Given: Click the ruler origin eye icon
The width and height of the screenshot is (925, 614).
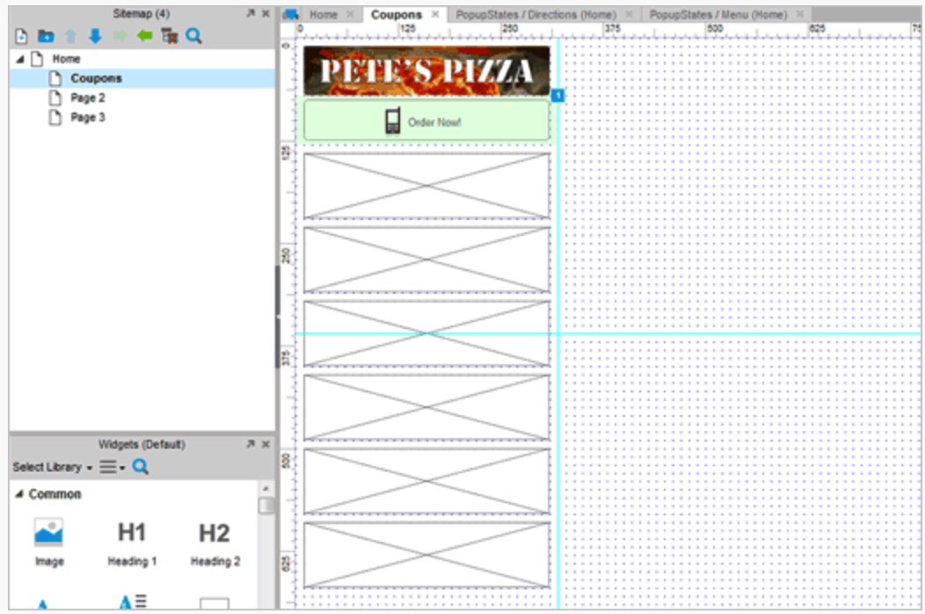Looking at the screenshot, I should click(x=287, y=45).
